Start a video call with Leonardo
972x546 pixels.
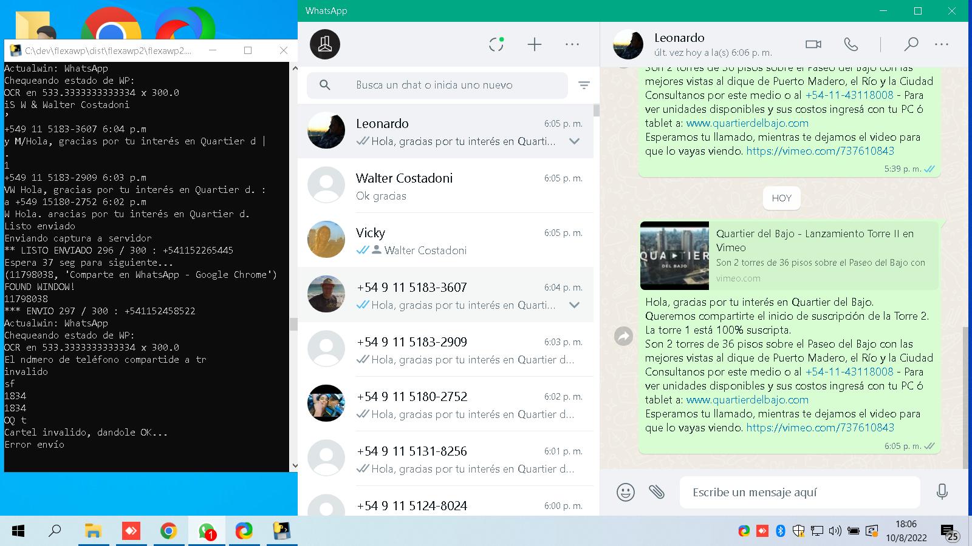coord(813,44)
